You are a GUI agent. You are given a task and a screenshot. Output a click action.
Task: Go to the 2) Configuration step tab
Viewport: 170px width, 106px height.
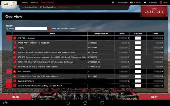(x=48, y=7)
